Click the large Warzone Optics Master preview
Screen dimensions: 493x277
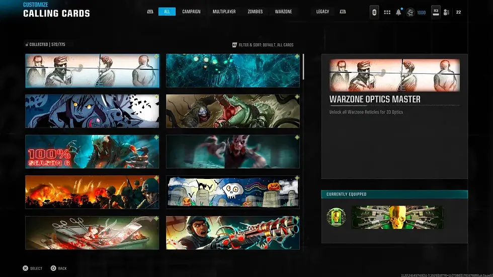(x=394, y=75)
